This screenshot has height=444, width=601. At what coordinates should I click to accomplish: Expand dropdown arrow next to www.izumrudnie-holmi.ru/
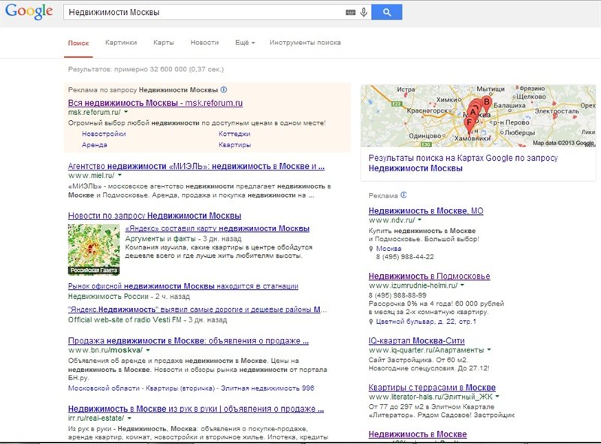point(462,285)
